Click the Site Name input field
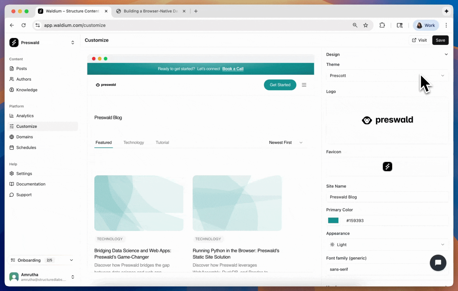This screenshot has height=291, width=458. 387,197
